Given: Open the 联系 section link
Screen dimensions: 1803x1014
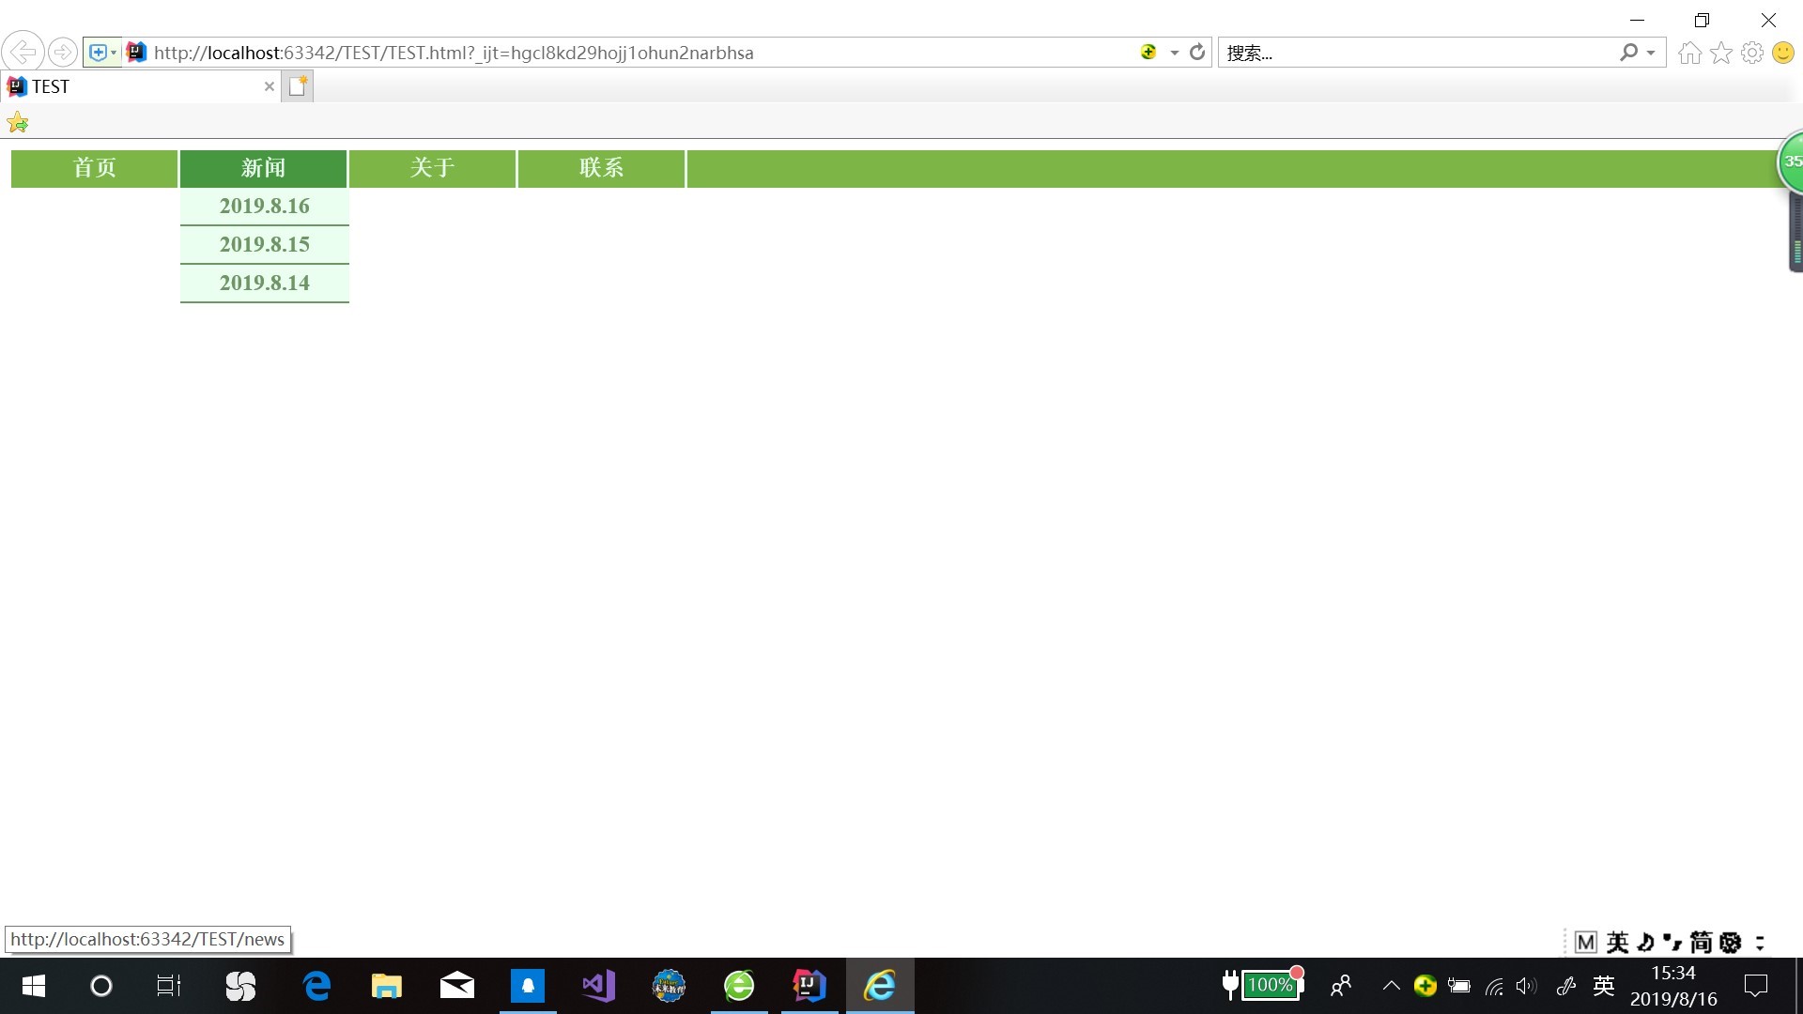Looking at the screenshot, I should pos(601,167).
